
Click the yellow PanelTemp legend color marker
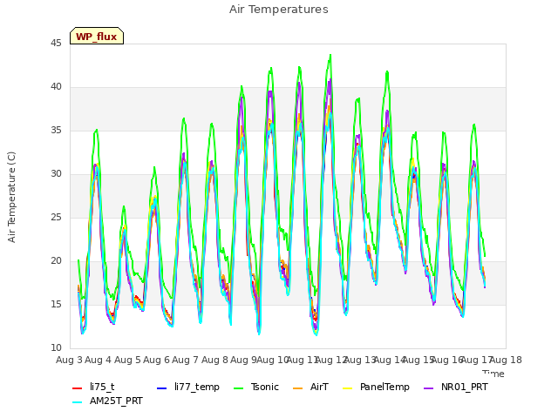click(x=348, y=388)
